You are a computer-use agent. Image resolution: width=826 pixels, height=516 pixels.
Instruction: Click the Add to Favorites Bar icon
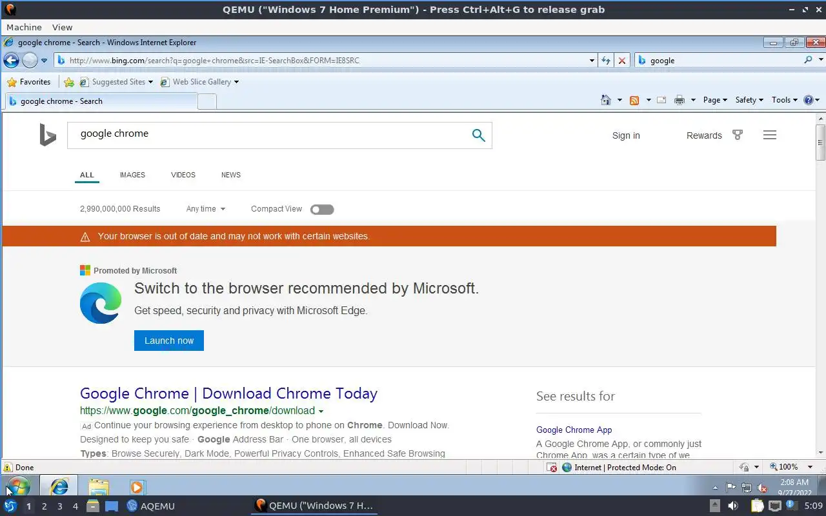pyautogui.click(x=69, y=82)
